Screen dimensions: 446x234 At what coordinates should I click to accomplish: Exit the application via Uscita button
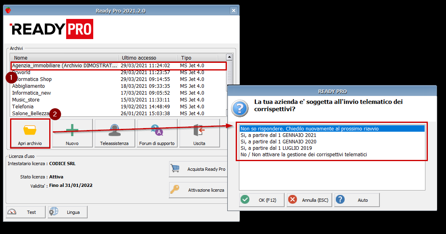[x=199, y=133]
